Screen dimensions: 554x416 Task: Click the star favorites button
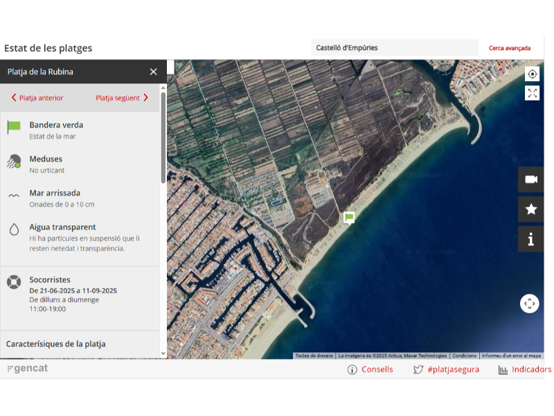531,209
